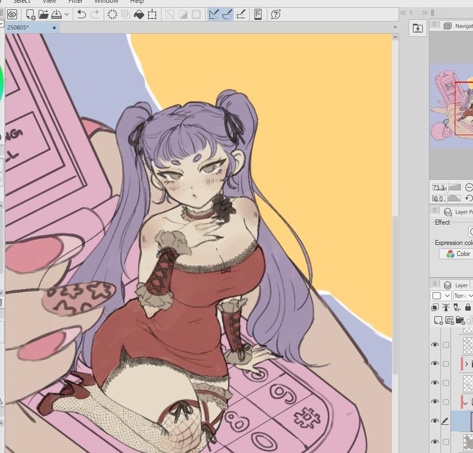Toggle Snap to Grid

[241, 14]
